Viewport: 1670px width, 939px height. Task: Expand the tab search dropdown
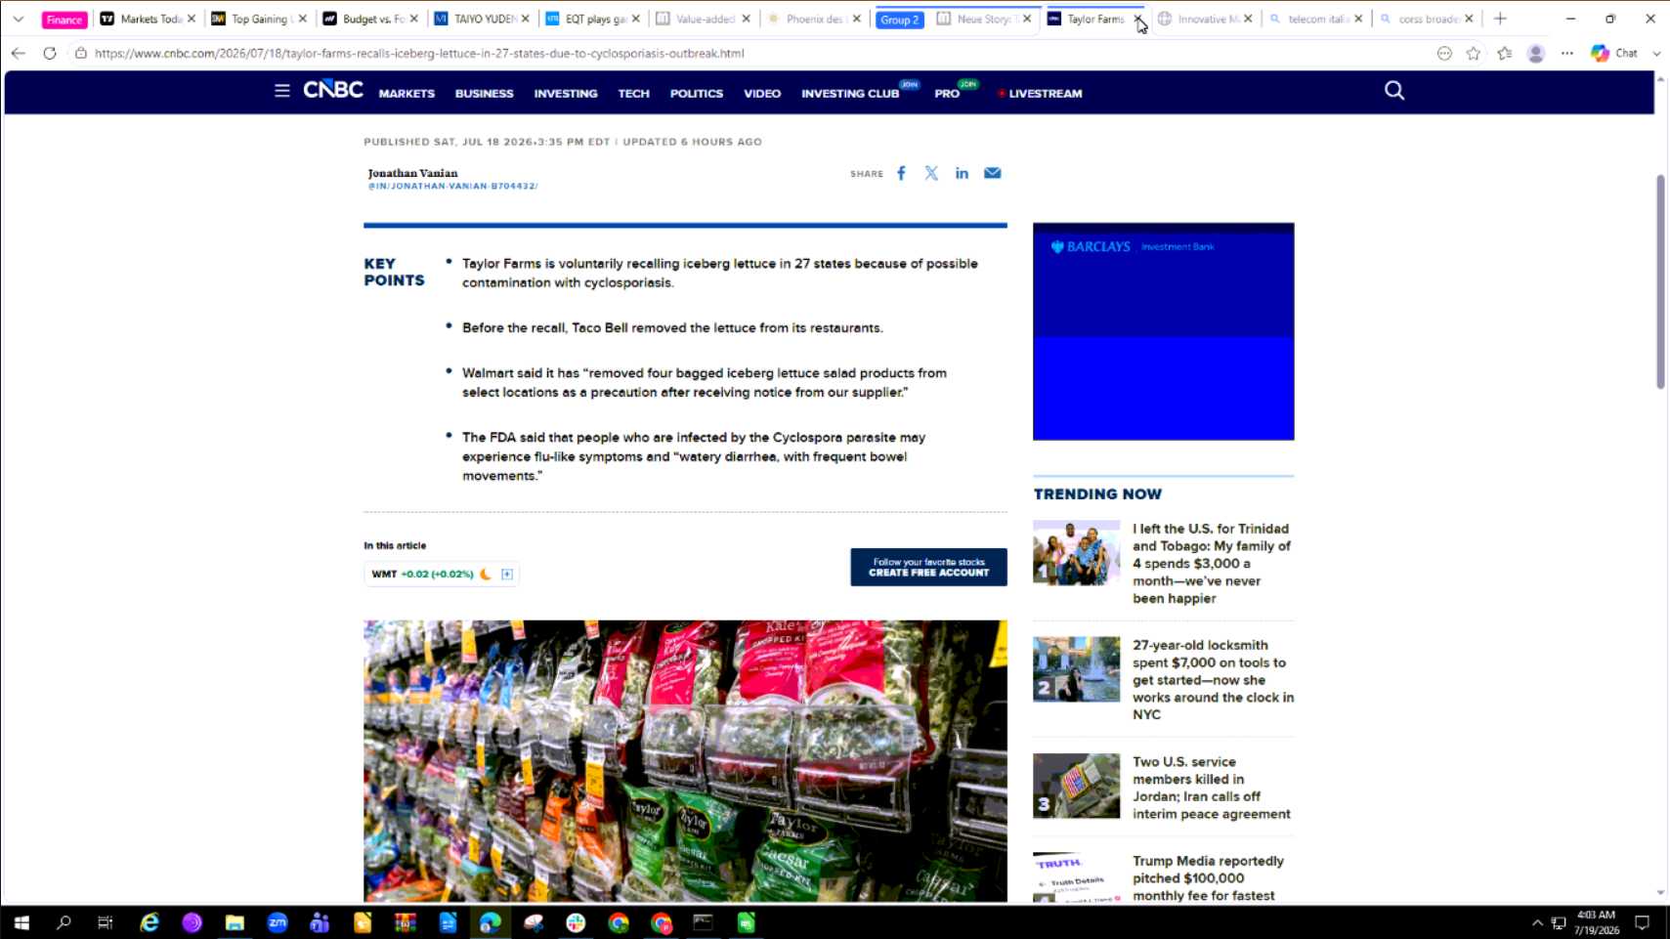click(18, 19)
